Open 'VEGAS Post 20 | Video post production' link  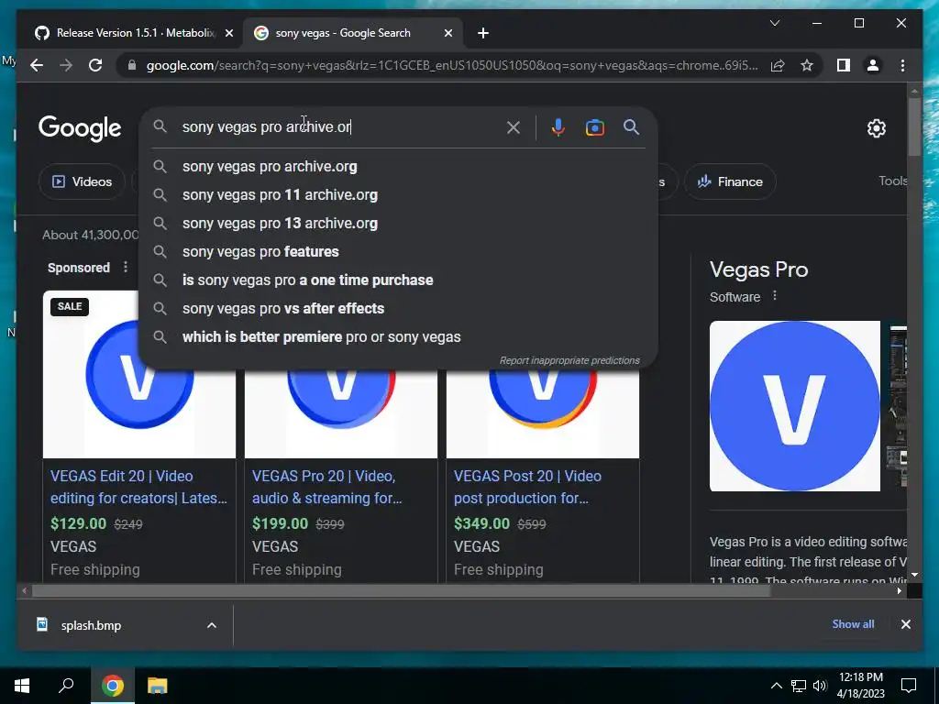click(527, 487)
